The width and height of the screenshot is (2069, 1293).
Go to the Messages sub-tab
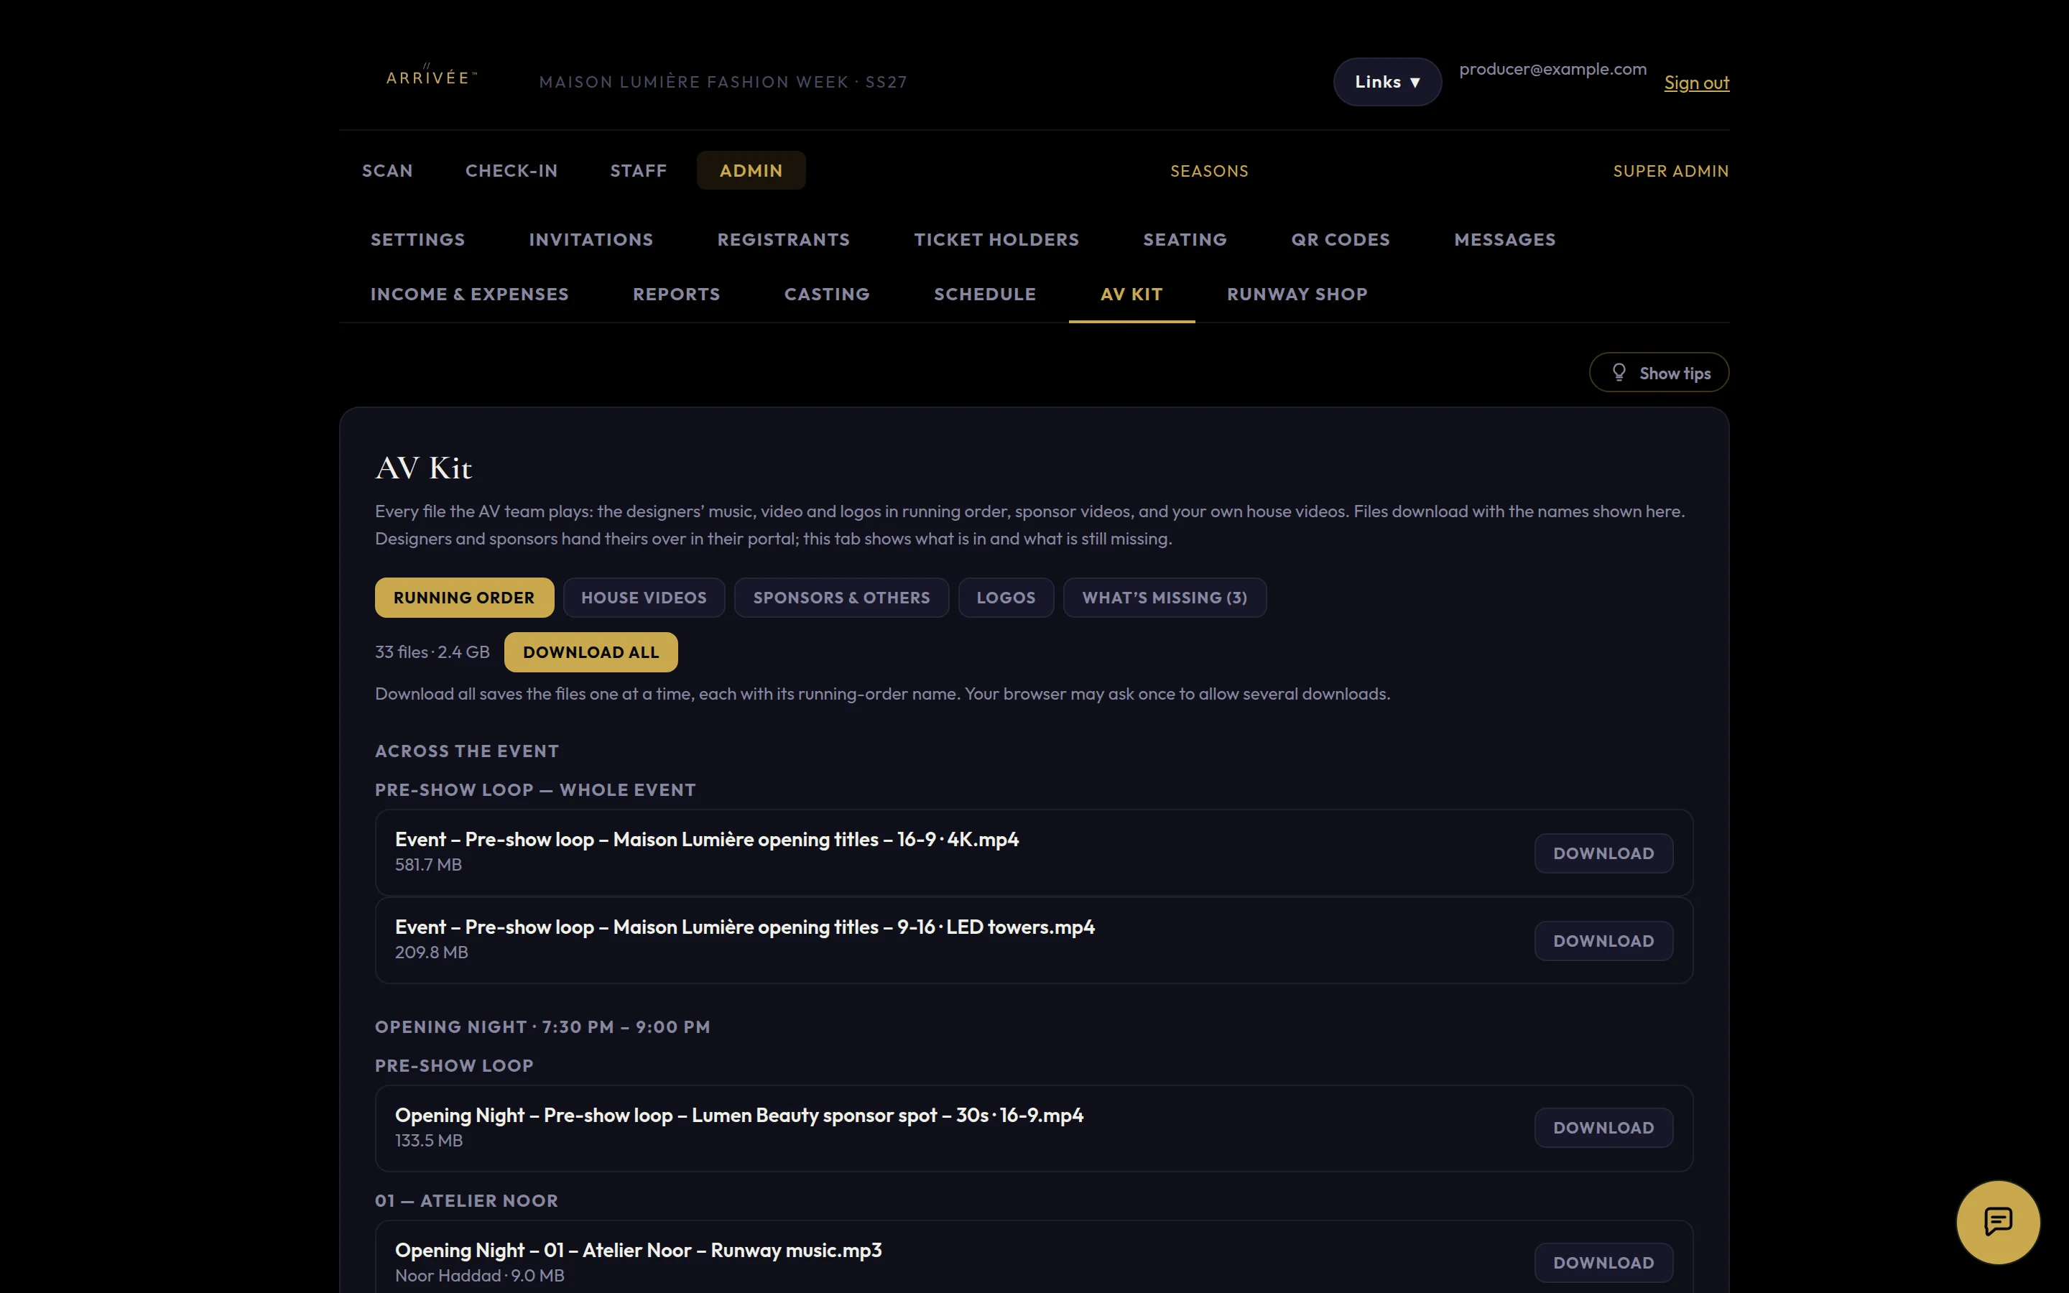(1505, 239)
